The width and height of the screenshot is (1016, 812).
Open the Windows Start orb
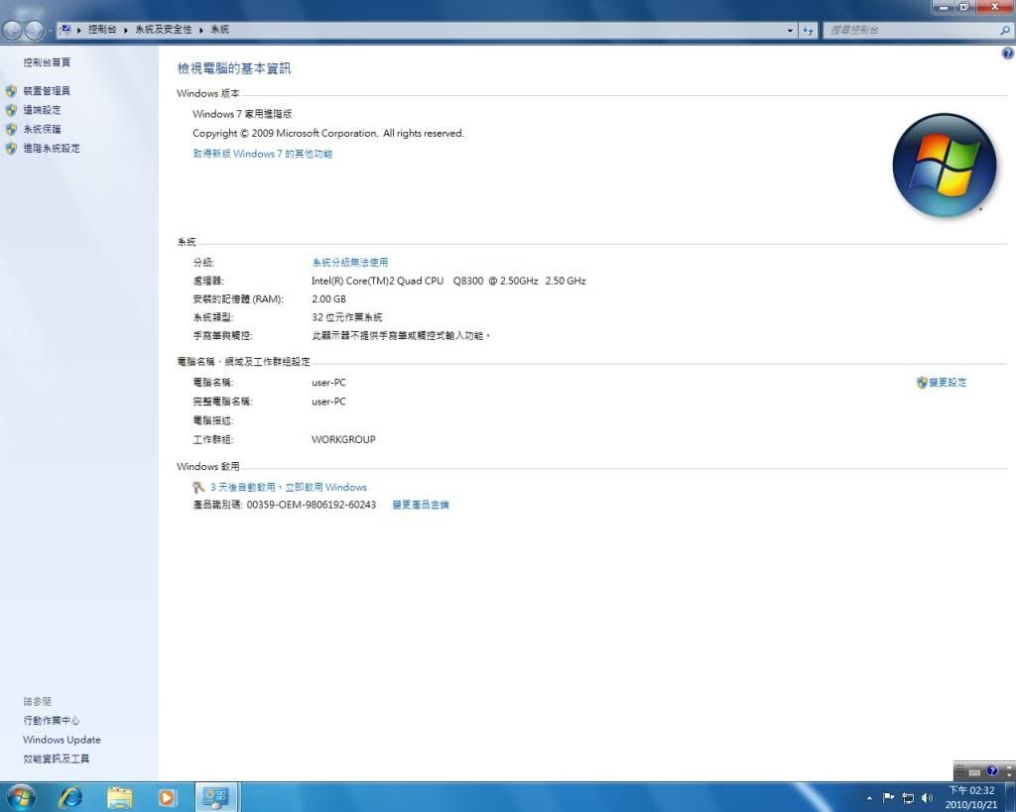coord(21,797)
